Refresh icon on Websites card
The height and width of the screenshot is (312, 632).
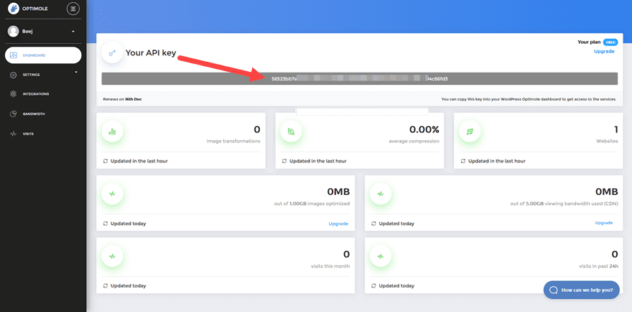pos(463,161)
